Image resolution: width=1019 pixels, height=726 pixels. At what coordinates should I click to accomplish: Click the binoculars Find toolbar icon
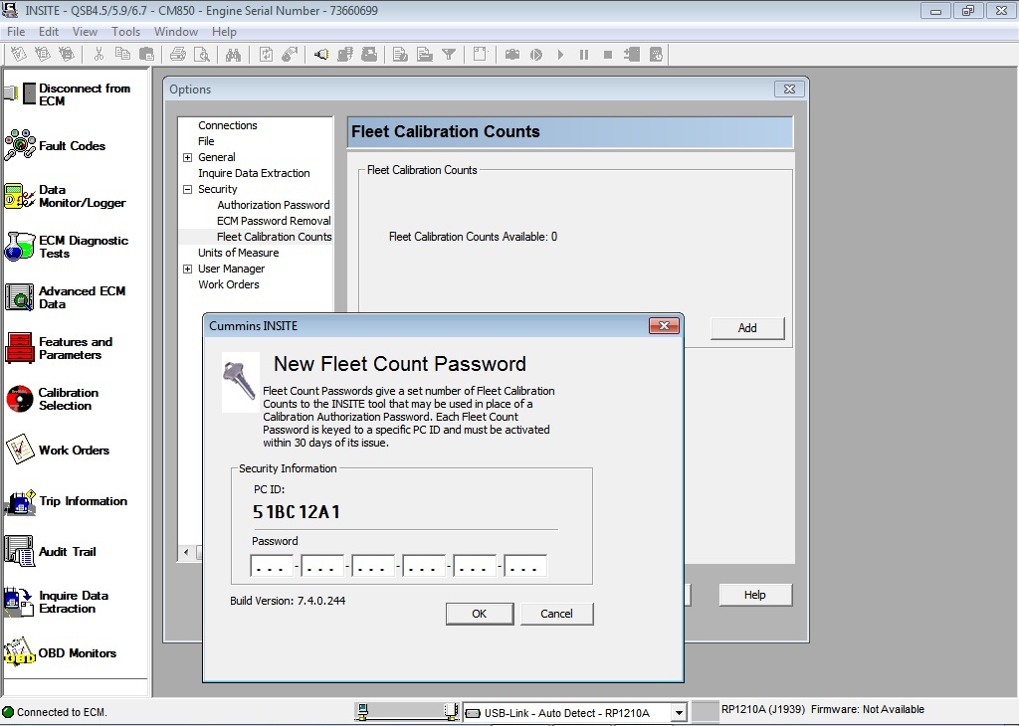233,55
